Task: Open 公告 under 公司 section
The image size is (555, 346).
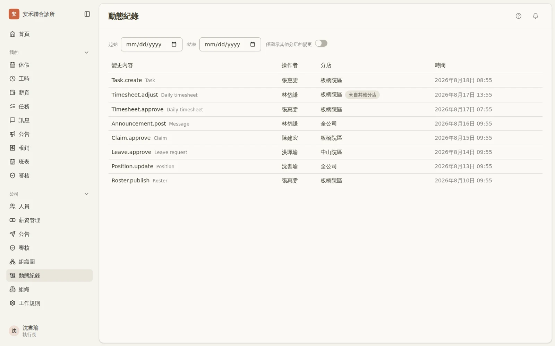Action: [x=50, y=234]
